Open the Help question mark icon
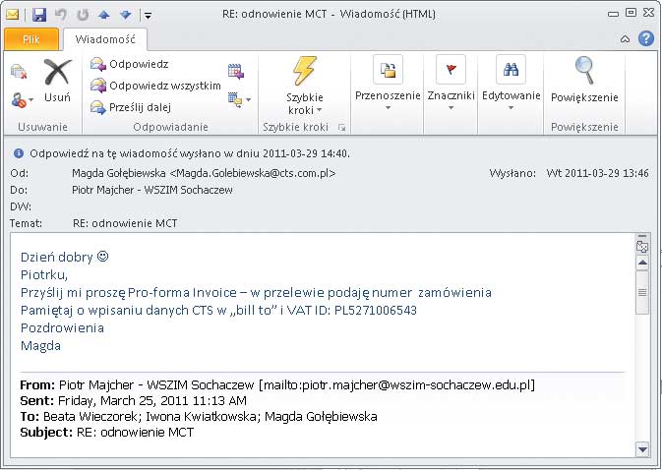Viewport: 662px width, 470px height. click(645, 39)
